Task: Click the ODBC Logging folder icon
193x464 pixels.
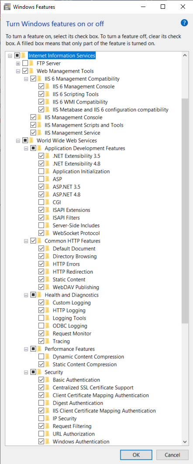Action: pos(47,326)
